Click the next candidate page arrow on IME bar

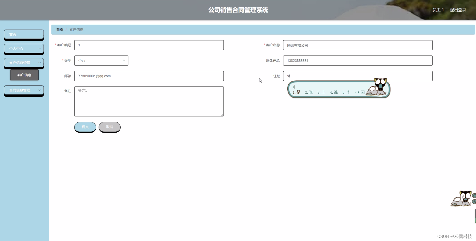[358, 92]
